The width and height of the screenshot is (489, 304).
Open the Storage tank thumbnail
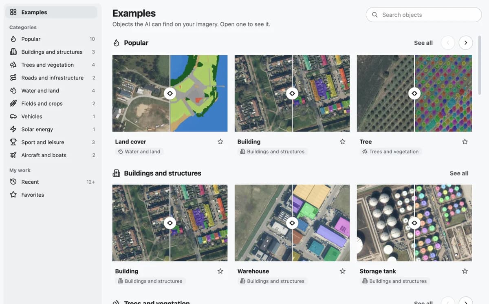tap(414, 223)
